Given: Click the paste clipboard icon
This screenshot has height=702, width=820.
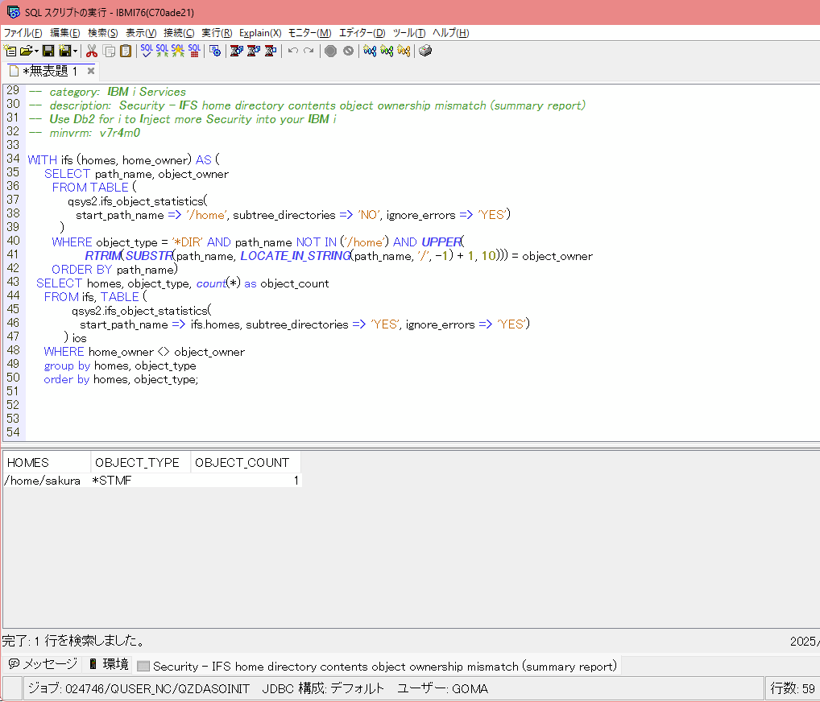Looking at the screenshot, I should (126, 51).
